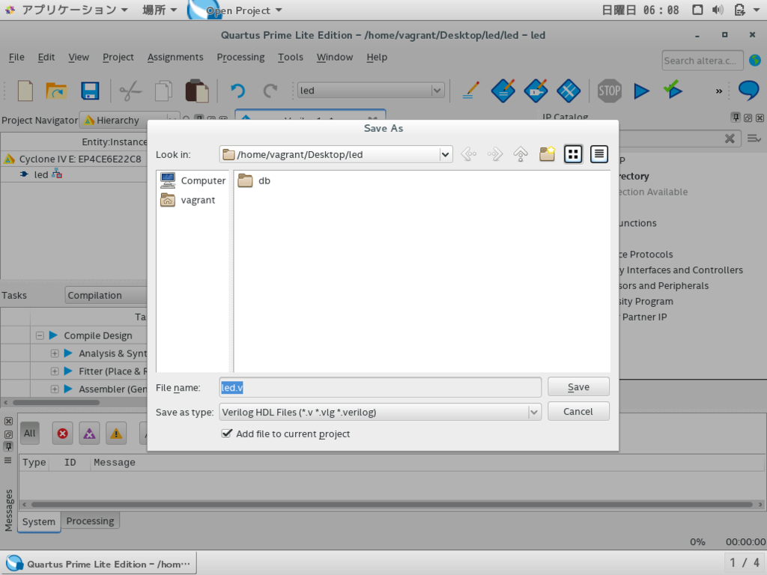This screenshot has width=767, height=575.
Task: Open the Edit menu
Action: pyautogui.click(x=46, y=57)
